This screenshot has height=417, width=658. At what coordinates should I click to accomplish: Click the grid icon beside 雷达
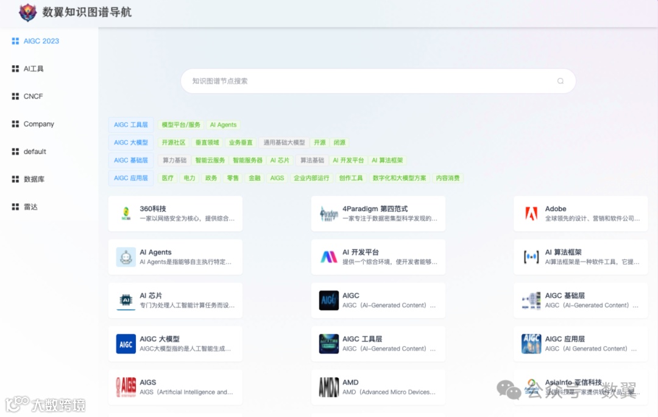pyautogui.click(x=15, y=207)
